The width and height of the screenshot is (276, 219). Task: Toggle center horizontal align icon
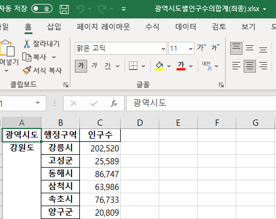[250, 66]
